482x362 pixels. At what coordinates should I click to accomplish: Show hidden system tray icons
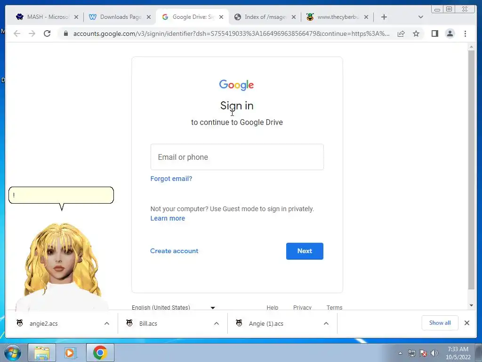(400, 353)
